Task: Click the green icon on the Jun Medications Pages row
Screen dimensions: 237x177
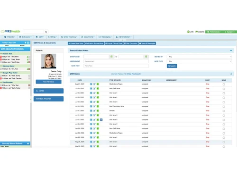Action: [98, 133]
